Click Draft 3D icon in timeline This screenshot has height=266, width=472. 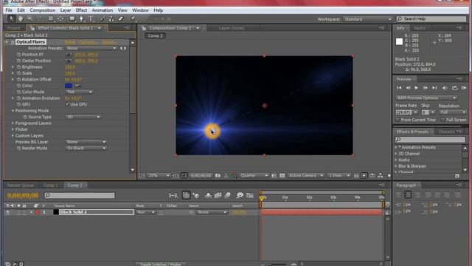(x=196, y=195)
